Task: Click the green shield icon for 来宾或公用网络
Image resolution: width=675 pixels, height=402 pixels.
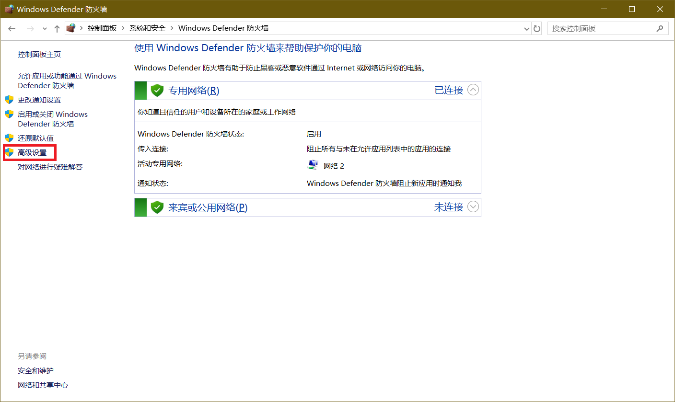Action: point(157,207)
